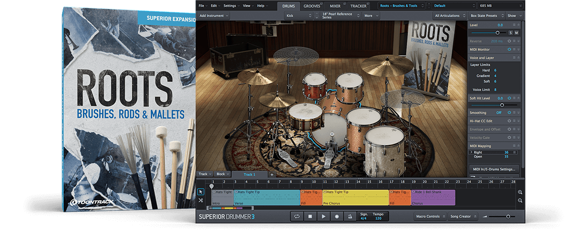
Task: Click MIDI In/E-Drums Settings button
Action: (x=494, y=169)
